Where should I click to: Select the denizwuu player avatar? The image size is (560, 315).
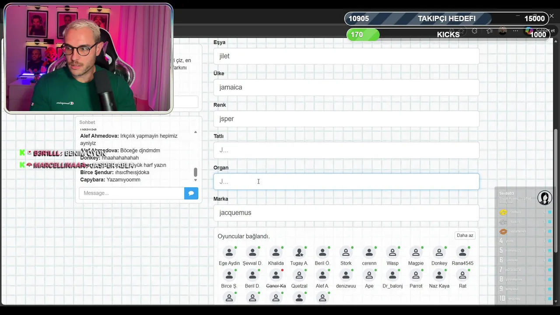(346, 275)
